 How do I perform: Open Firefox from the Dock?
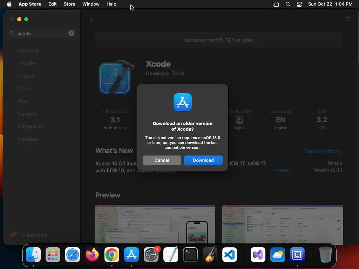(92, 255)
